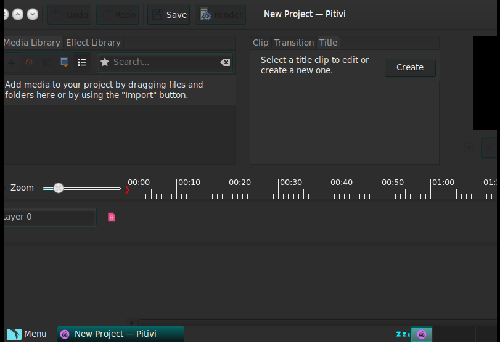Click the insert-at-end-of-timeline icon

pos(64,62)
